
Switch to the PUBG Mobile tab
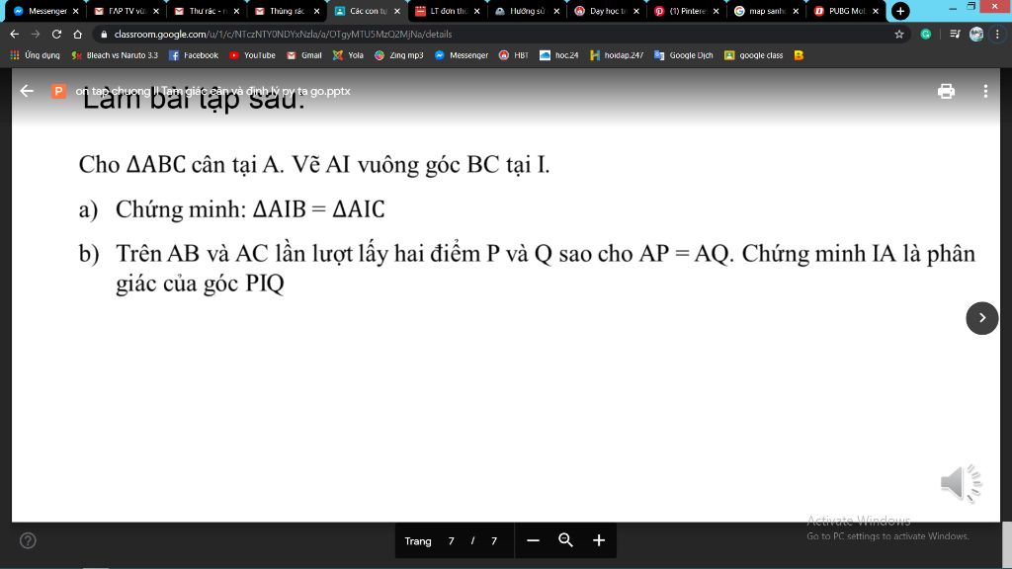point(847,11)
